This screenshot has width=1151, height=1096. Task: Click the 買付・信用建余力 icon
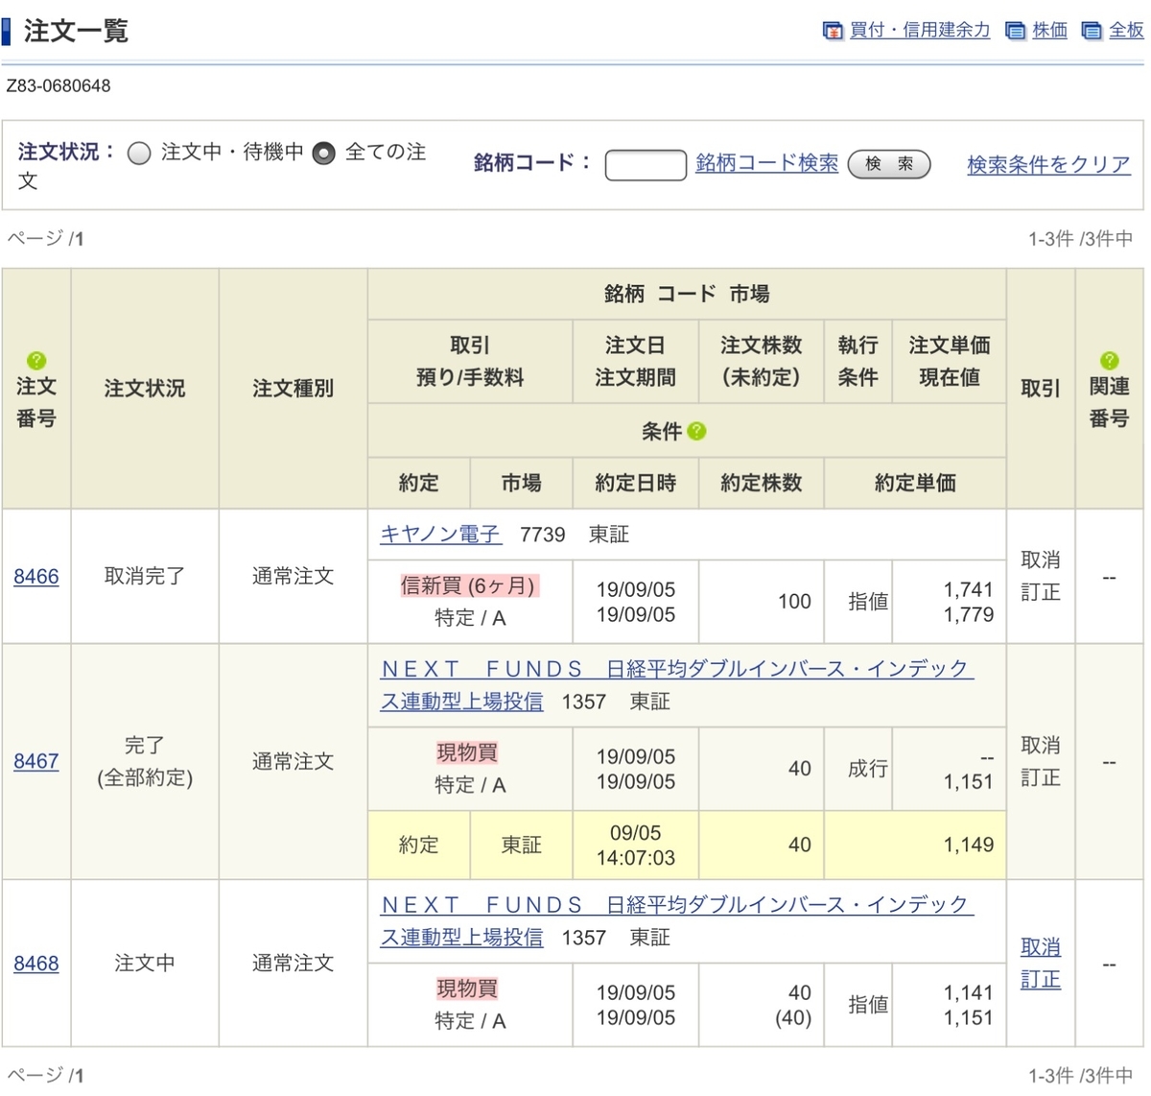[x=833, y=31]
